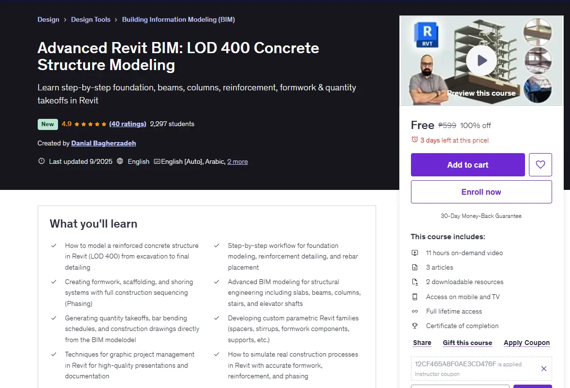This screenshot has height=388, width=570.
Task: Add course to wishlist heart icon
Action: coord(540,165)
